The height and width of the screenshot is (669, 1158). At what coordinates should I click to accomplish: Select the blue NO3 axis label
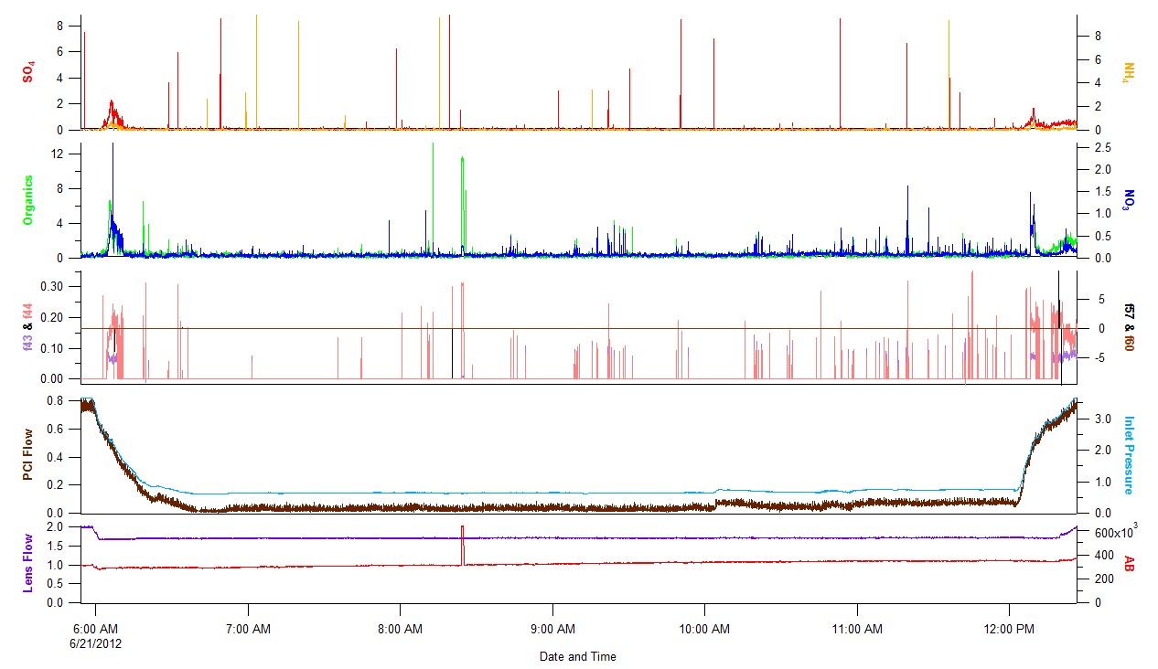pyautogui.click(x=1130, y=200)
